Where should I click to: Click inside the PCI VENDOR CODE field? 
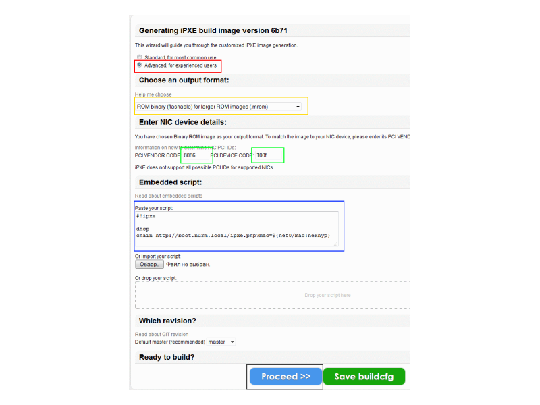(195, 155)
